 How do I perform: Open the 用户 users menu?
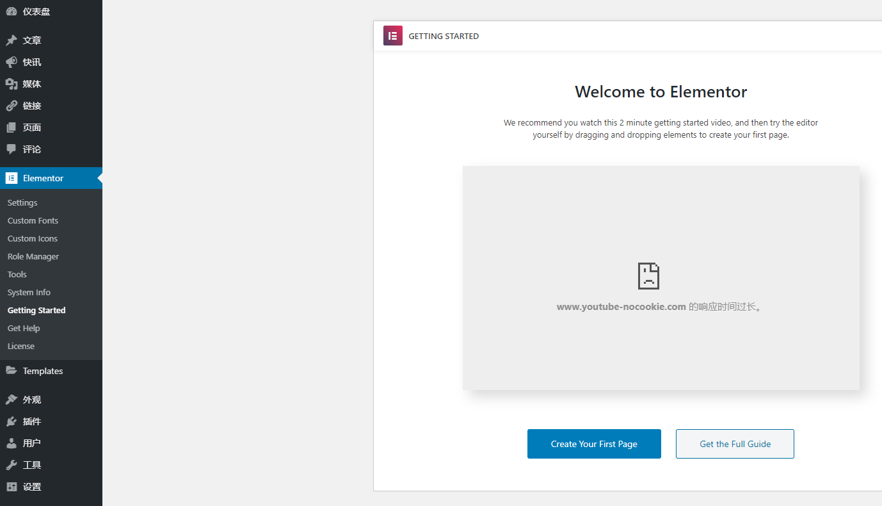(51, 443)
